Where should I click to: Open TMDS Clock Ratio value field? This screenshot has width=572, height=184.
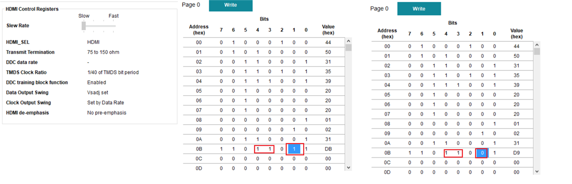113,72
